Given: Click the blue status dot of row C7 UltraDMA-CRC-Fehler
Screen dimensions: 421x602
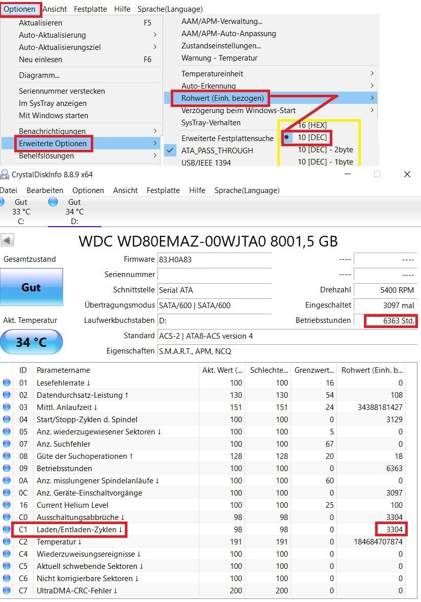Looking at the screenshot, I should click(x=7, y=590).
